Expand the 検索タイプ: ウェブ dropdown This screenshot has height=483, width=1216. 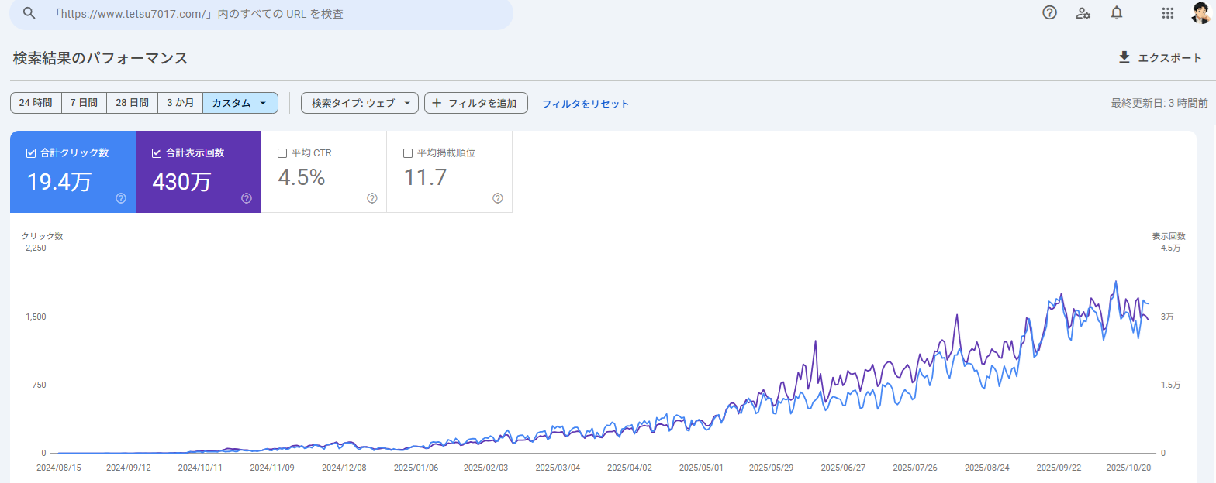tap(360, 103)
